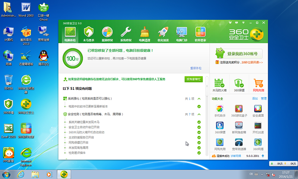
Task: Open the 10秒立即开通>> link
Action: coord(252,62)
